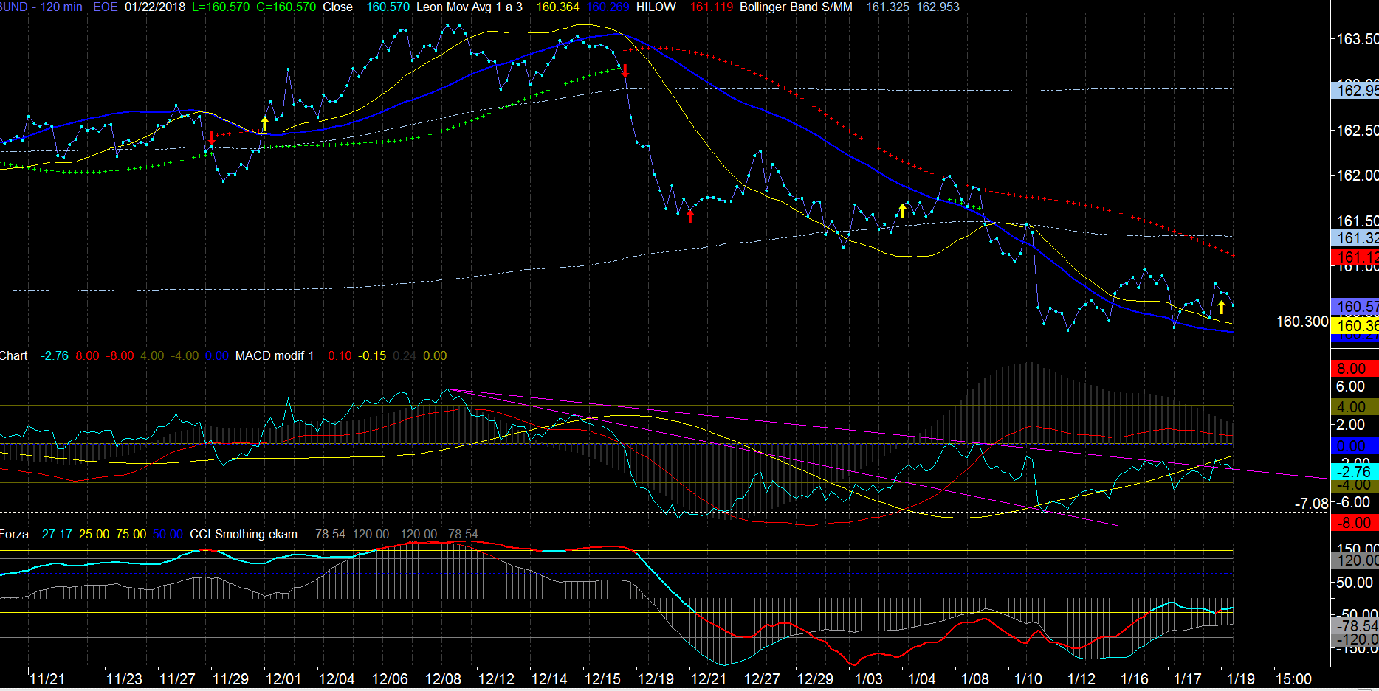Screen dimensions: 1379x691
Task: Select the date '01/22/2018' in the header
Action: coord(155,7)
